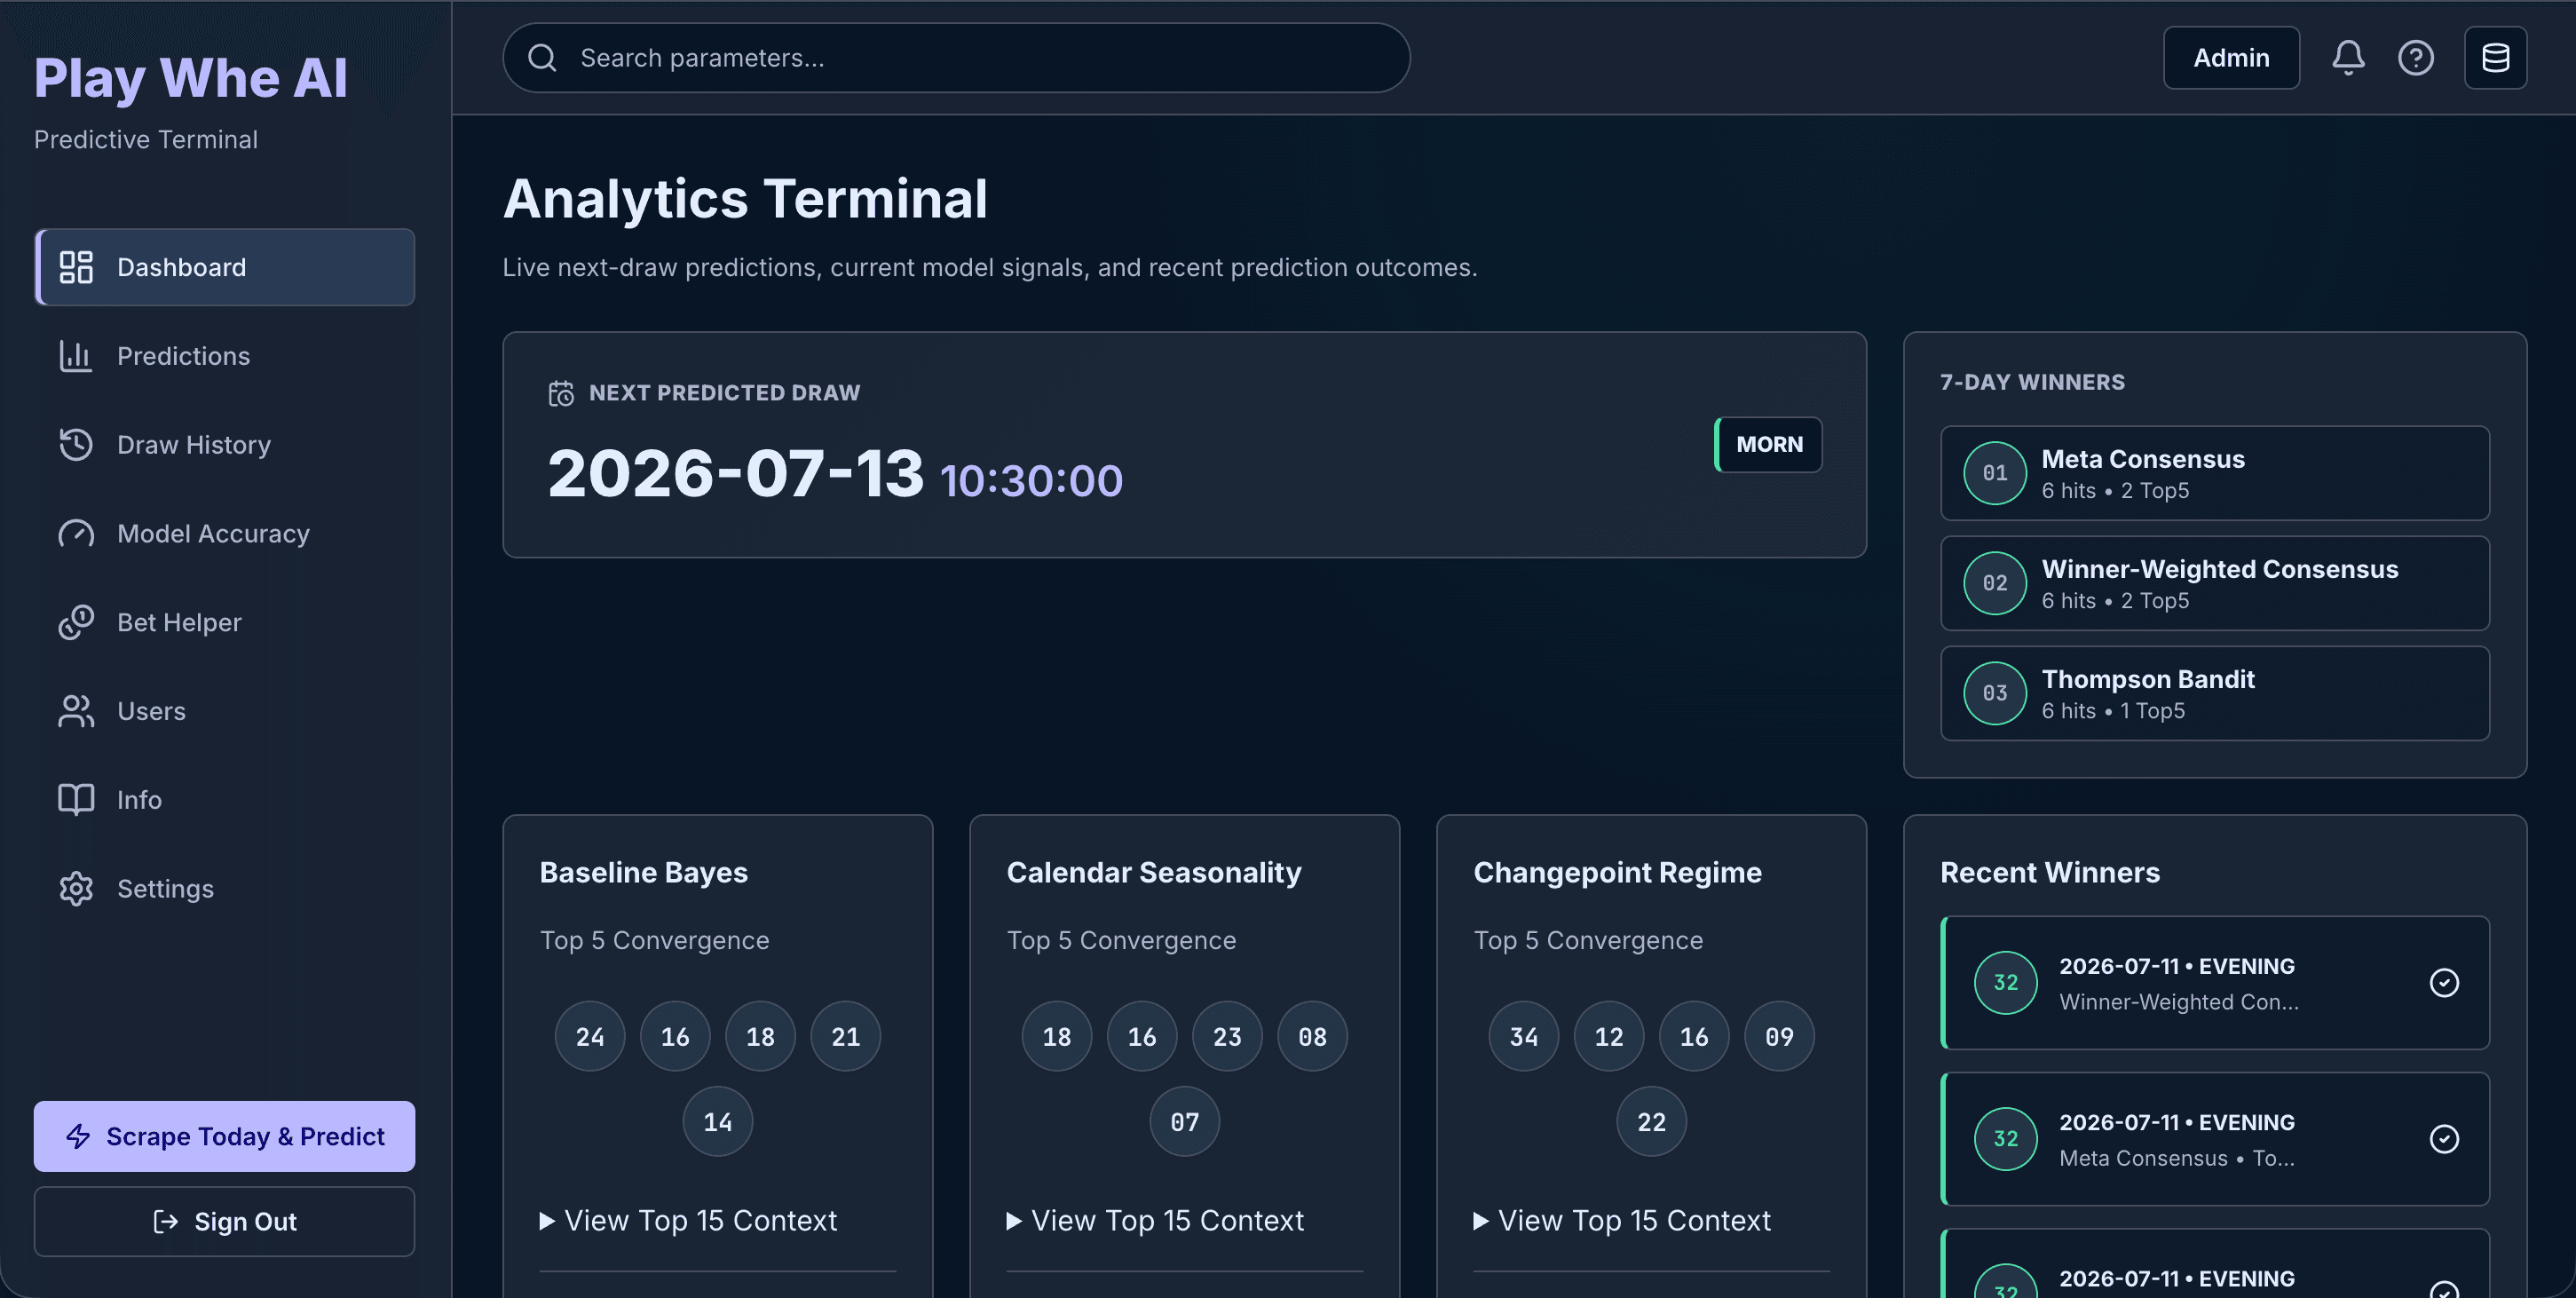Click the Users people icon

(76, 711)
